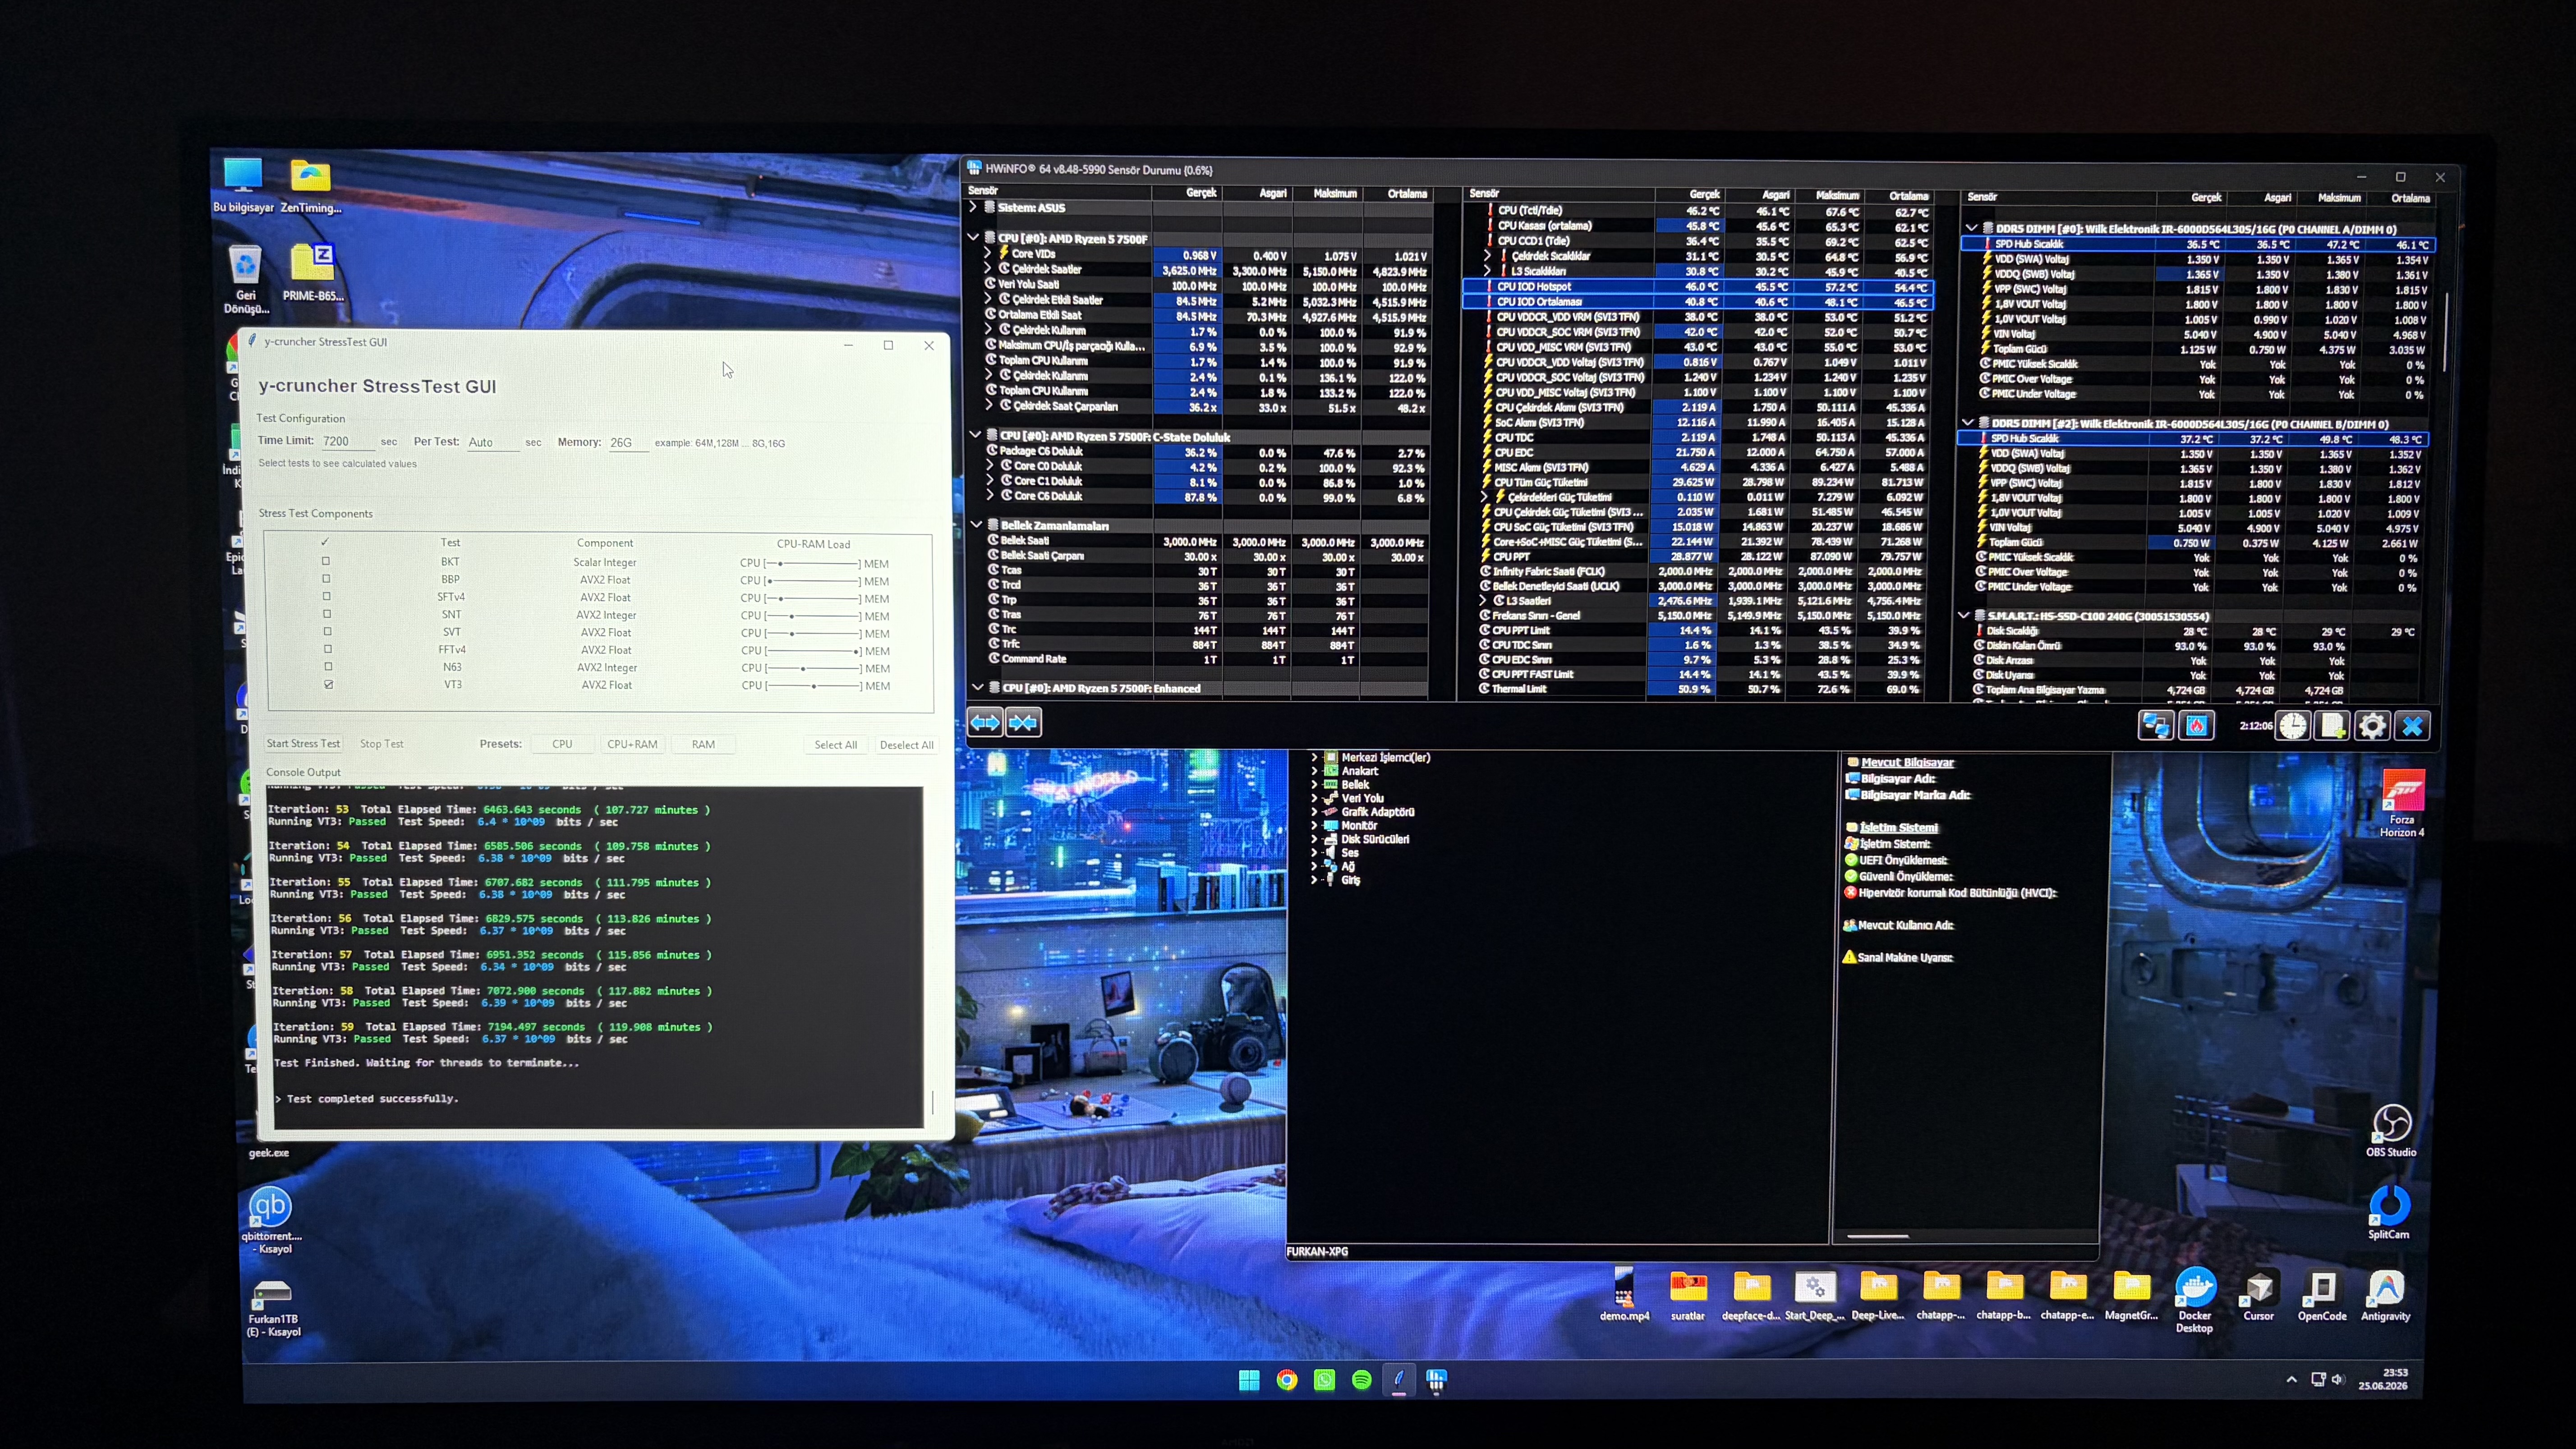Click Per Test input field
This screenshot has width=2576, height=1449.
[x=493, y=442]
